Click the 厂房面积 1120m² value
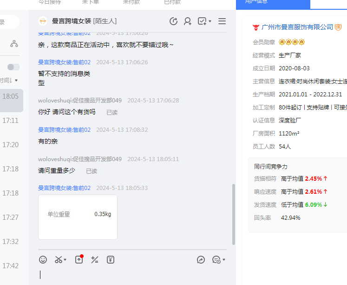Screen dimensions: 347x285 click(x=289, y=134)
